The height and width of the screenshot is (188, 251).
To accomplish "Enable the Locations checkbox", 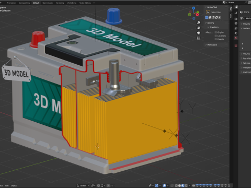I will point(216,36).
